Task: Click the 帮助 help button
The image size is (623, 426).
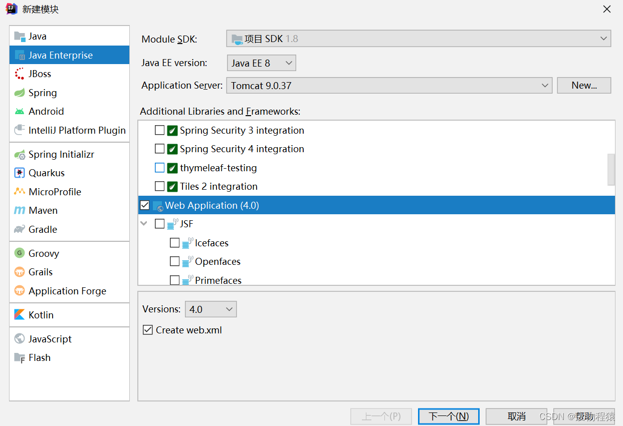Action: [x=584, y=416]
